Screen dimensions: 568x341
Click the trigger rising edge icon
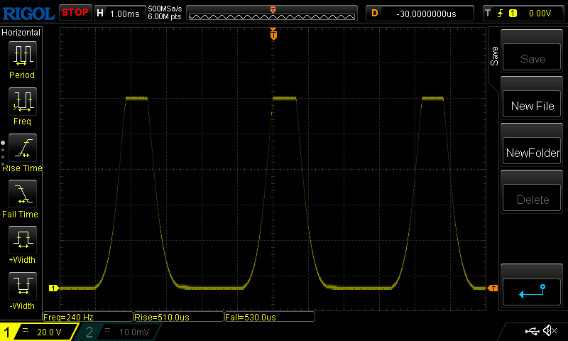pos(501,13)
